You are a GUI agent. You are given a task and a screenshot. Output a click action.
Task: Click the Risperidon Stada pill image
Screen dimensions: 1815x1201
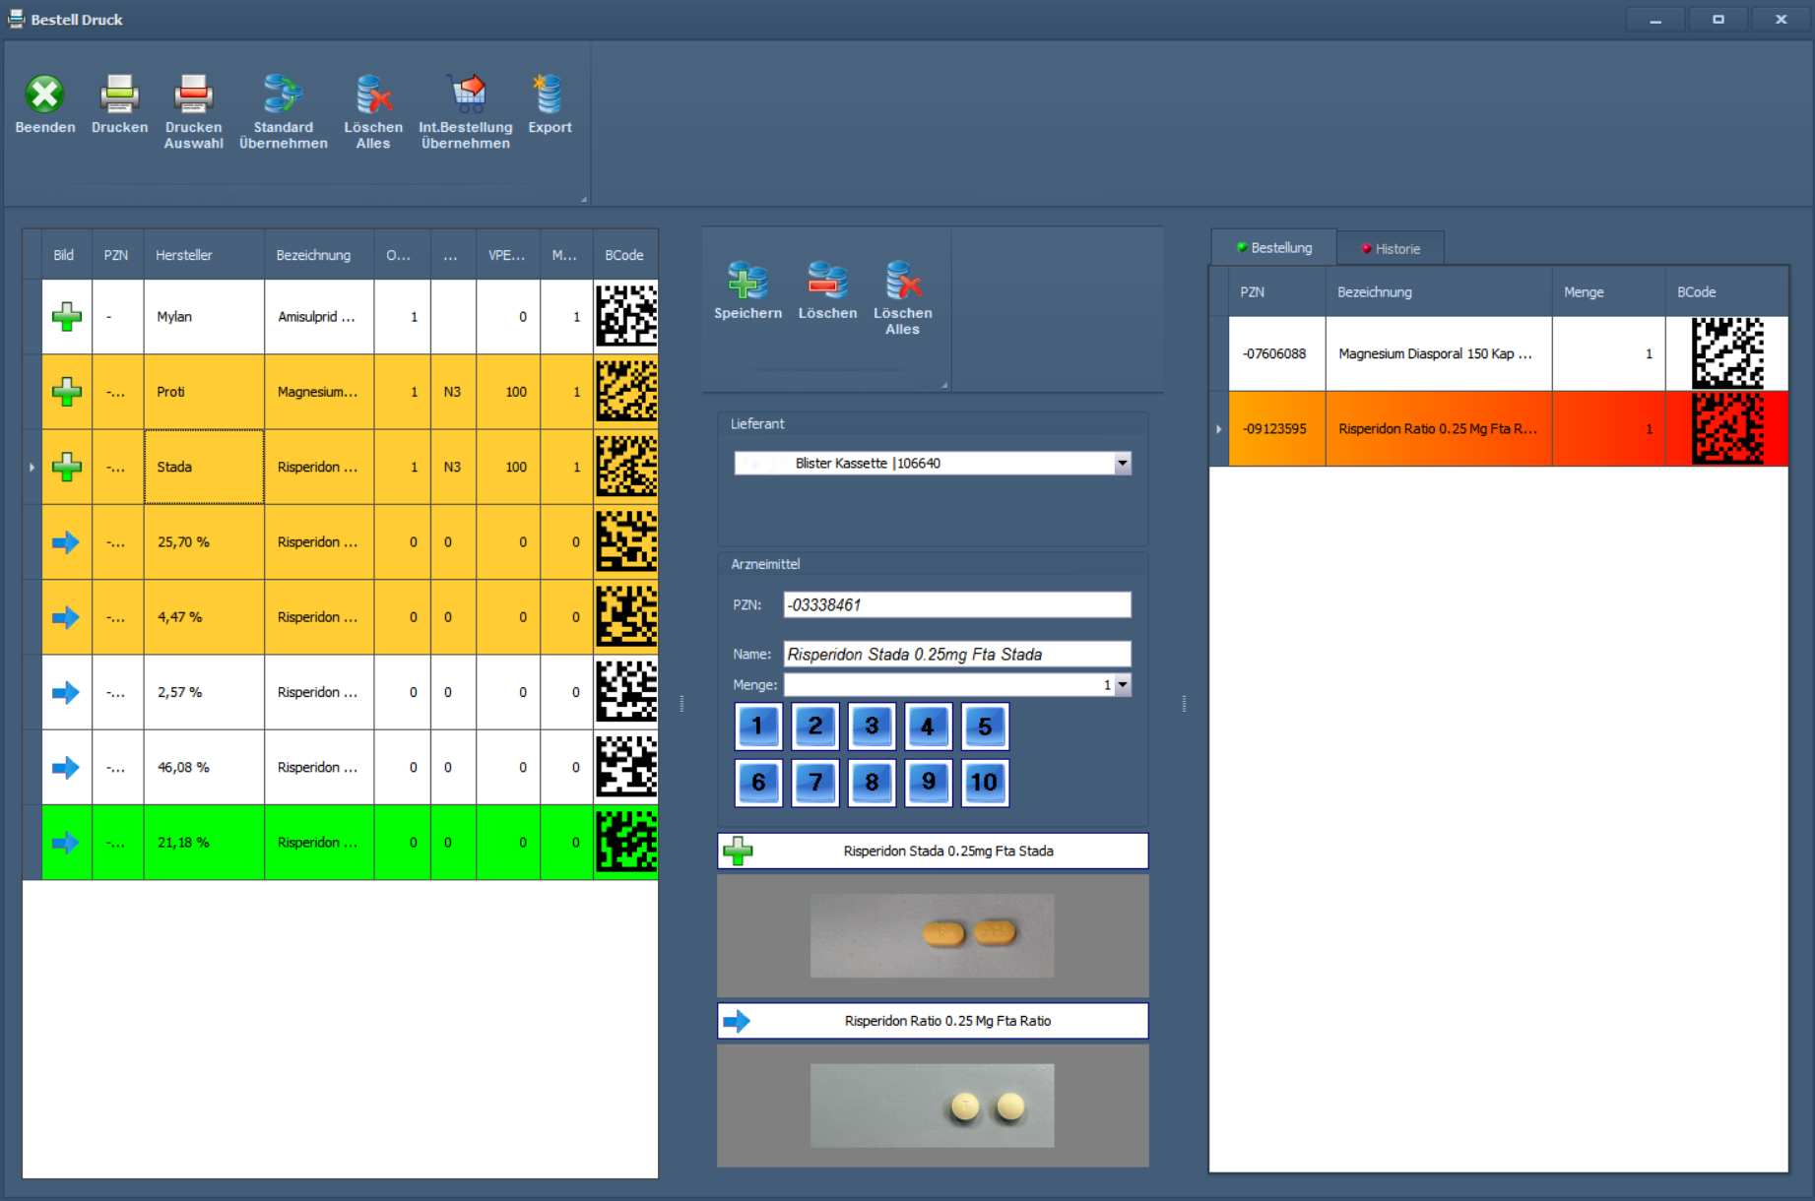[932, 935]
